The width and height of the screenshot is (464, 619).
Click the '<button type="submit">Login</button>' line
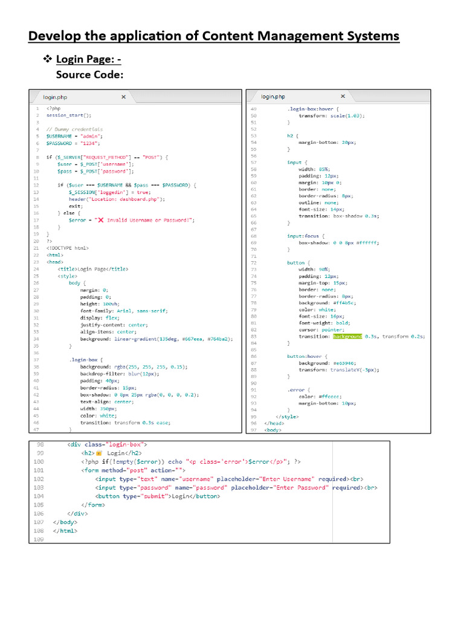[158, 496]
